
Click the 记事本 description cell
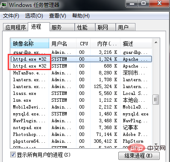130,127
